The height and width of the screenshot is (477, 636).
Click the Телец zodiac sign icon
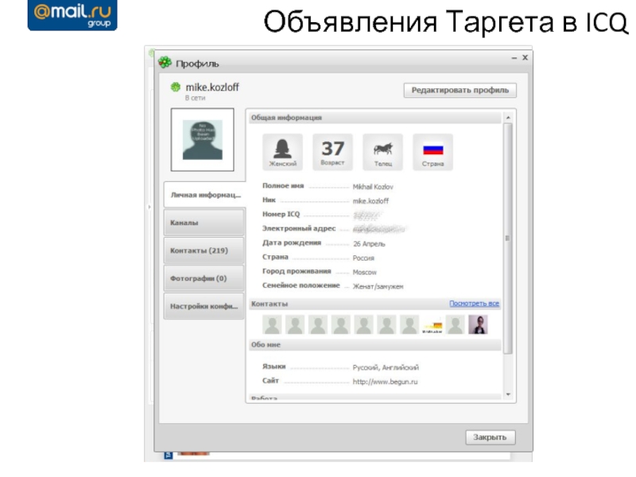tap(383, 152)
